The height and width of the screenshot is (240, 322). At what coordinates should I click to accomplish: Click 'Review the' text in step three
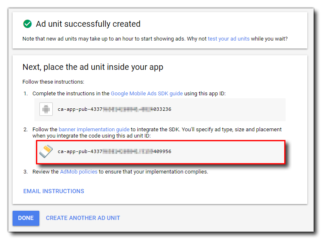[x=45, y=171]
